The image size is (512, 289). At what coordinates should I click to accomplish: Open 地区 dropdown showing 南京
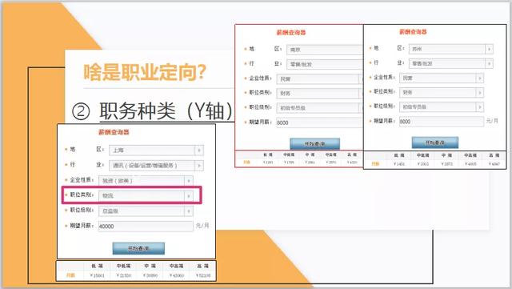click(325, 50)
